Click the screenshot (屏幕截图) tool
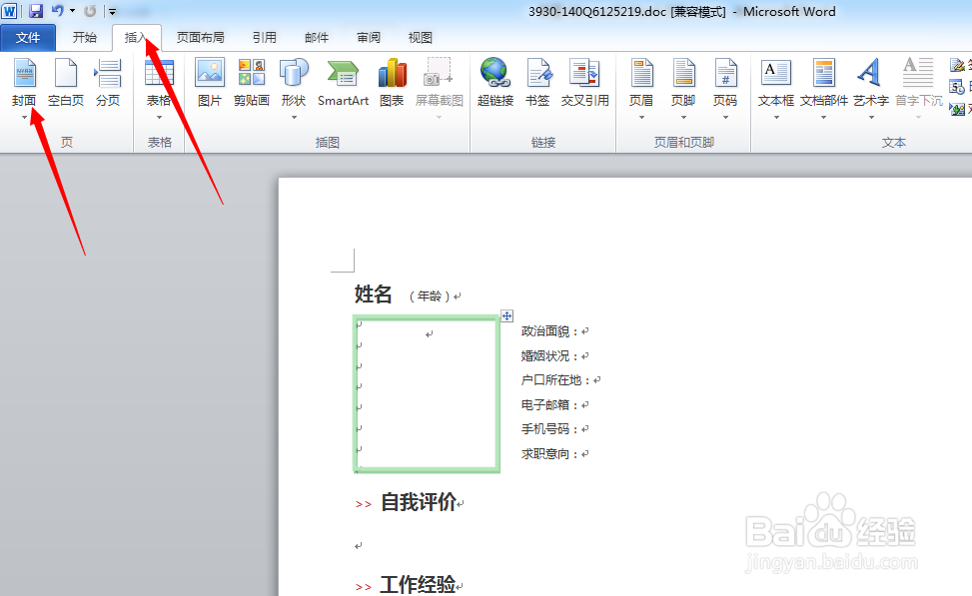 [440, 83]
